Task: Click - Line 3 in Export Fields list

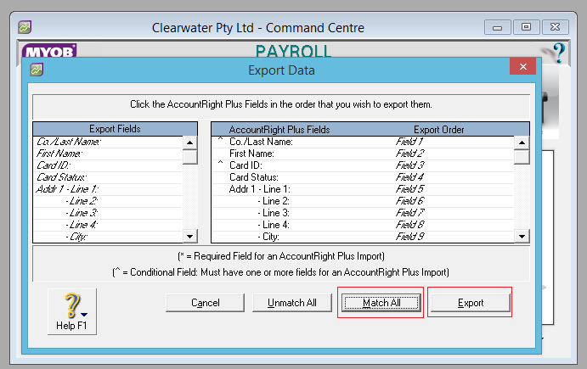Action: [82, 213]
